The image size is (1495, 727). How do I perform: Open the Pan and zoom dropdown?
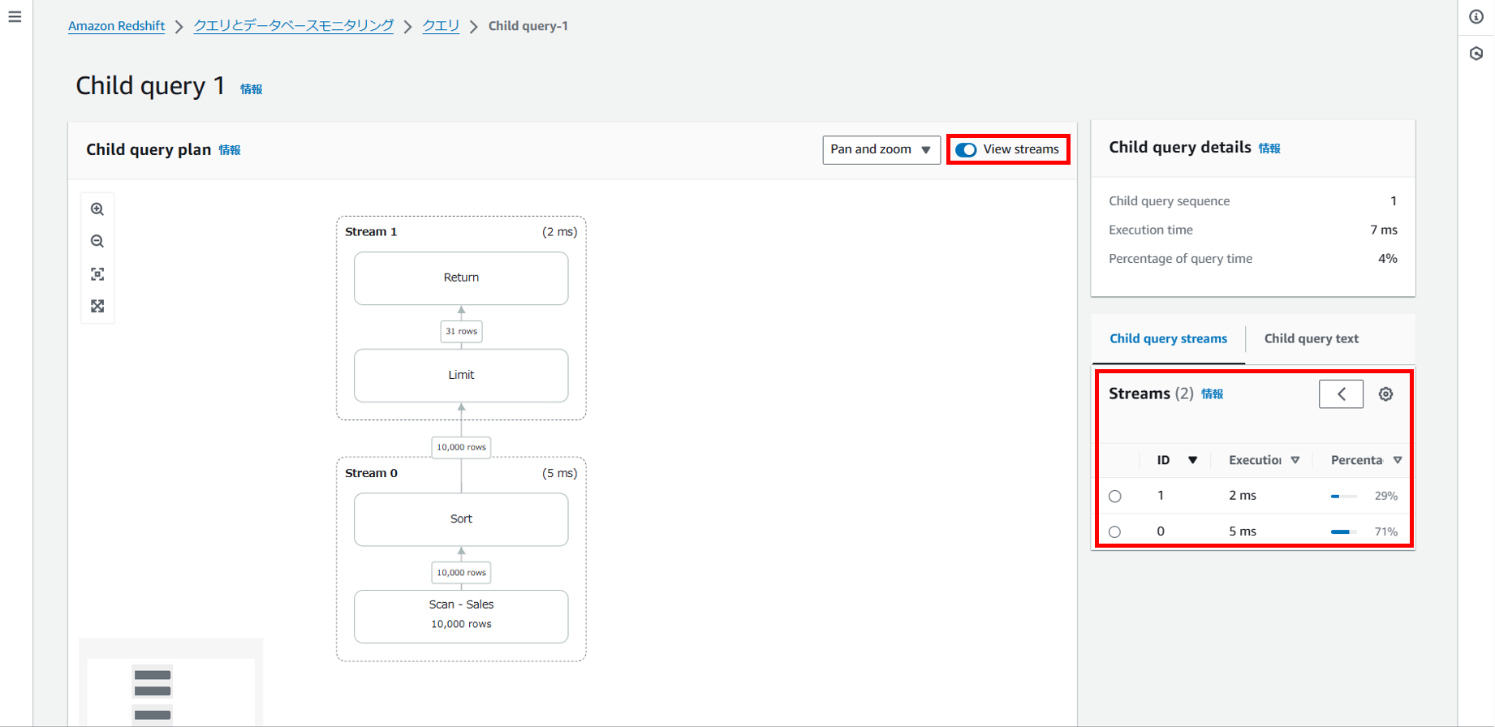881,149
